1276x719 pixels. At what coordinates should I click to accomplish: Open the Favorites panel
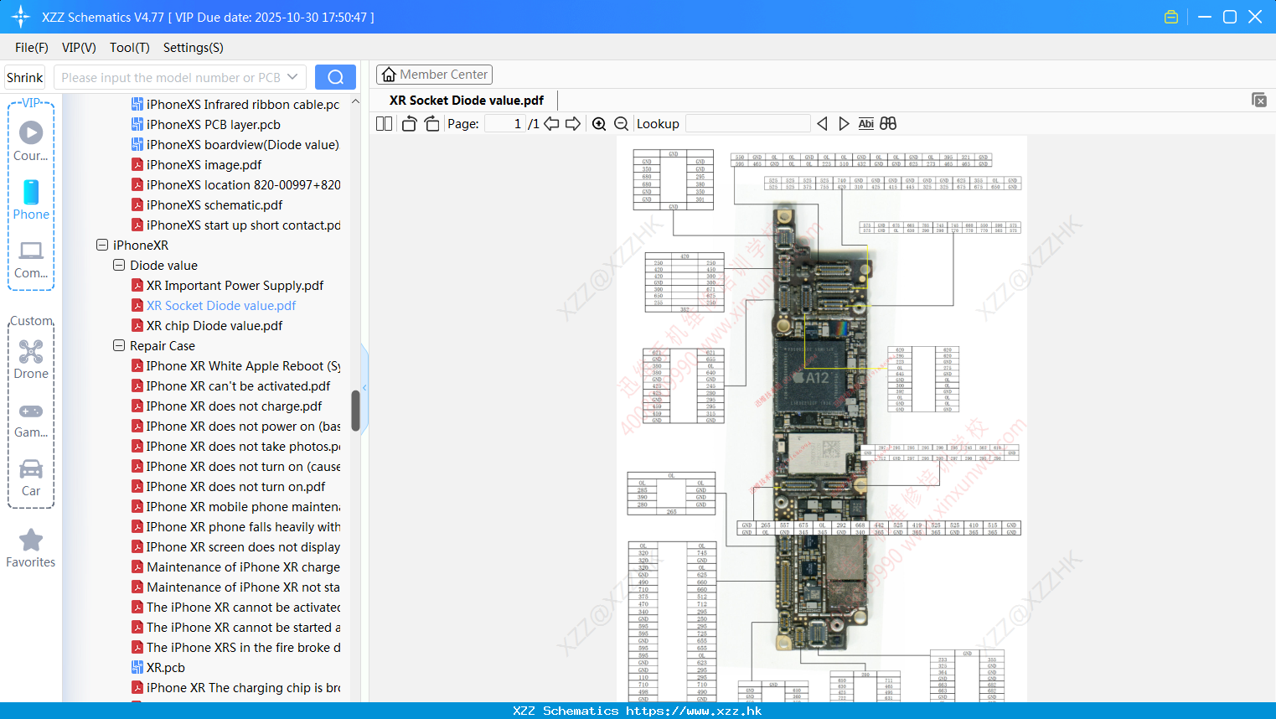pyautogui.click(x=31, y=549)
